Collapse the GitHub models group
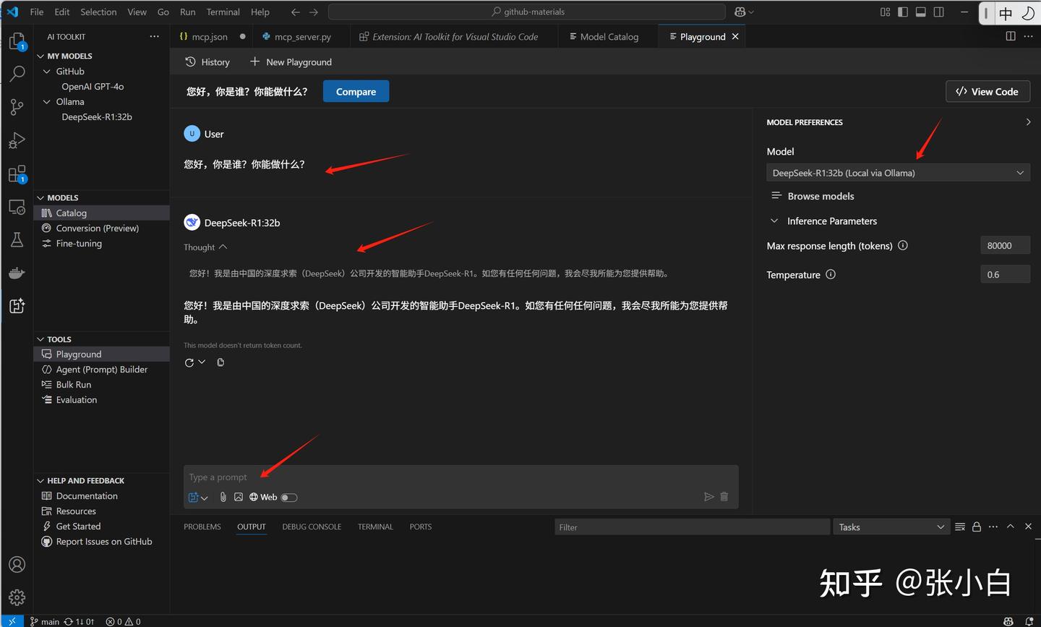 (47, 72)
